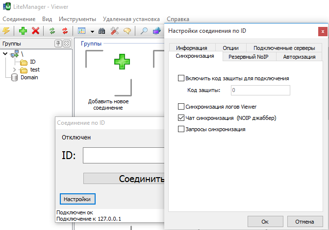The image size is (329, 230).
Task: Switch to the Подключенные серверы tab
Action: coord(284,48)
